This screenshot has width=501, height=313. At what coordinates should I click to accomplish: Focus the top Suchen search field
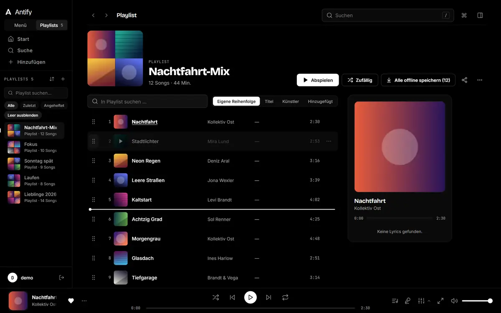tap(388, 15)
